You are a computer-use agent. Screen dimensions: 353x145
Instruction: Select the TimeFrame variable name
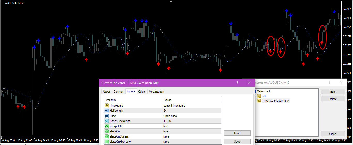pyautogui.click(x=116, y=106)
